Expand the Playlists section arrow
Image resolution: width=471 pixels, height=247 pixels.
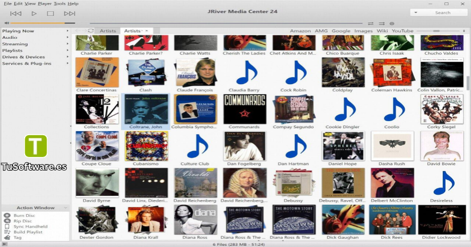(x=67, y=51)
